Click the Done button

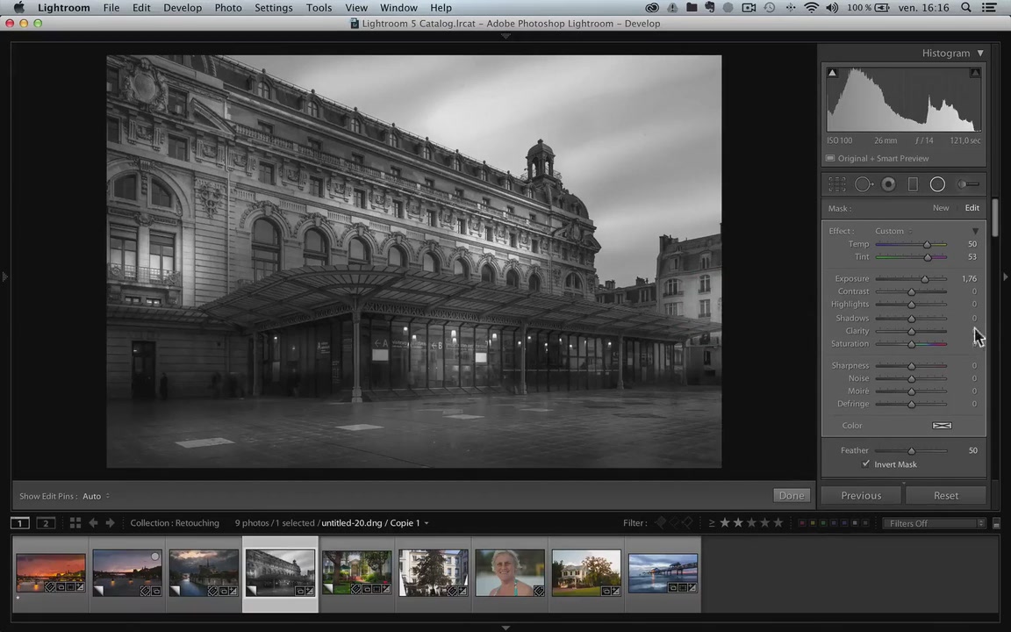click(x=791, y=496)
